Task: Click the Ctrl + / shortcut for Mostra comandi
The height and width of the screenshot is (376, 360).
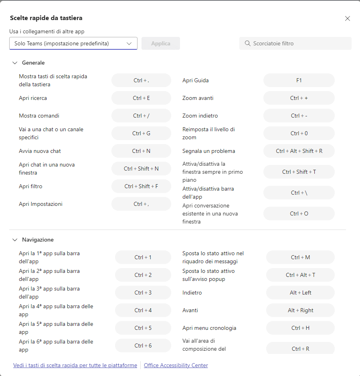Action: (142, 116)
